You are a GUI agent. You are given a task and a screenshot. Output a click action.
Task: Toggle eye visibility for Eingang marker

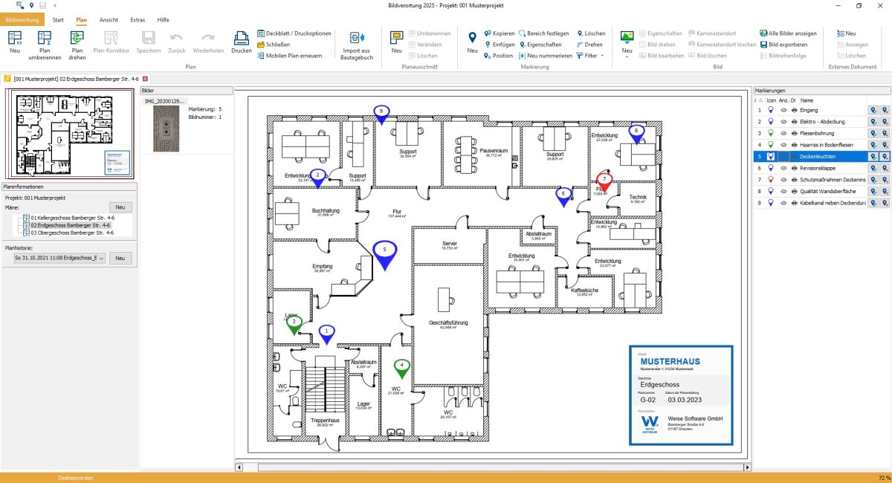[783, 110]
